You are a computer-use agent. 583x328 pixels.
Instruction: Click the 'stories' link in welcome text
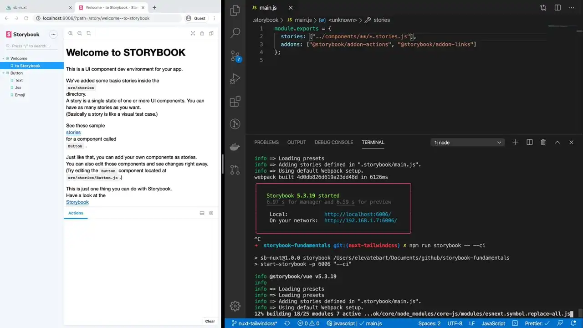[x=73, y=132]
